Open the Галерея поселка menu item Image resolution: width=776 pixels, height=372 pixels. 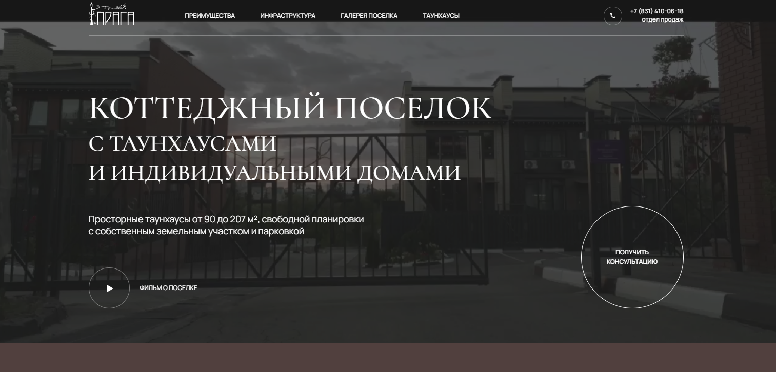369,16
